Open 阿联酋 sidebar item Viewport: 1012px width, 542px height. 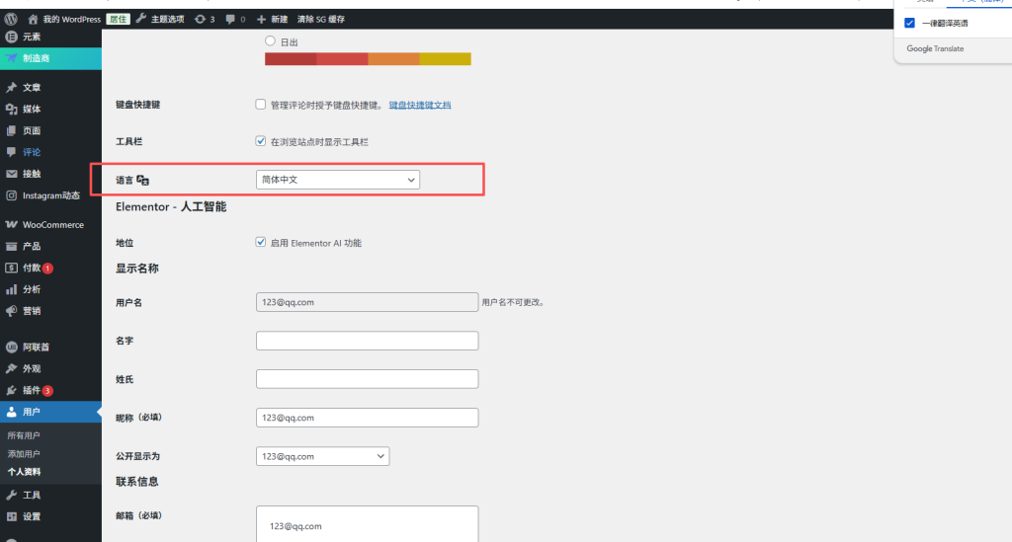tap(50, 348)
